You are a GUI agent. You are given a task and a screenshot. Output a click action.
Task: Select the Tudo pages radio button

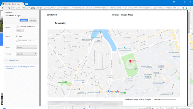pyautogui.click(x=17, y=36)
